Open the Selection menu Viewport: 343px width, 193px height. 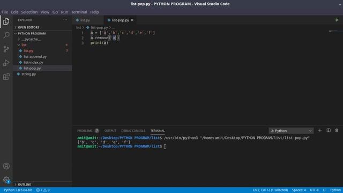point(29,12)
